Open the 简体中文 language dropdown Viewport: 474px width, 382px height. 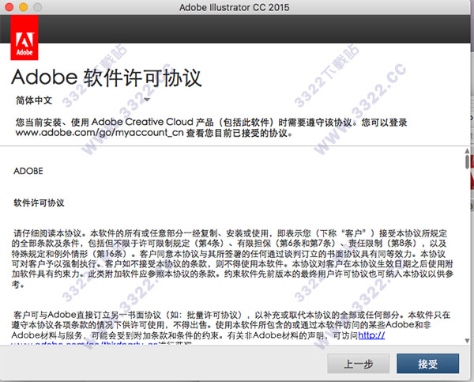(x=83, y=100)
